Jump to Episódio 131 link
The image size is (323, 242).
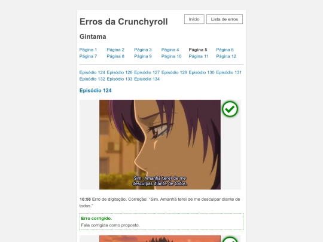click(x=228, y=72)
